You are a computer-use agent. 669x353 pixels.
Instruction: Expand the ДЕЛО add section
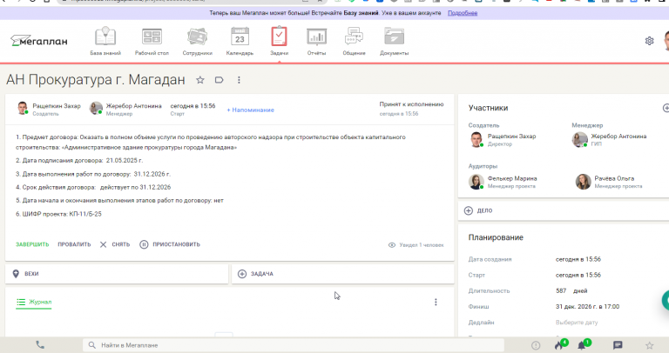(478, 210)
